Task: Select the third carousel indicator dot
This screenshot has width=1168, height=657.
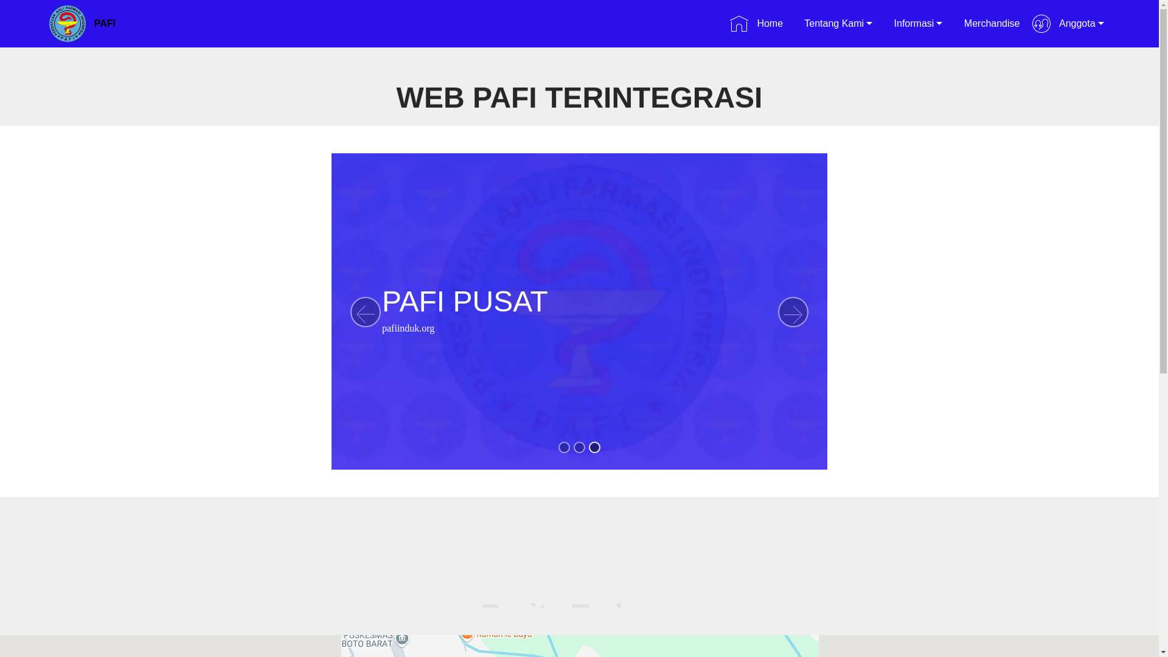Action: (594, 448)
